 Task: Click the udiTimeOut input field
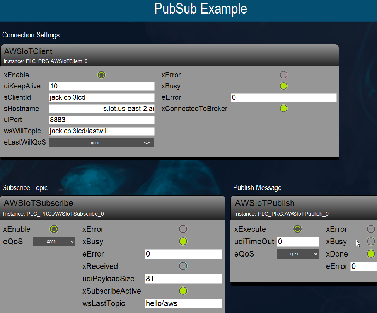tap(297, 242)
